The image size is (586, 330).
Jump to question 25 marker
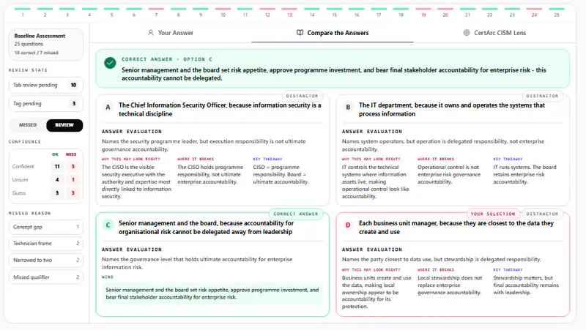[557, 12]
